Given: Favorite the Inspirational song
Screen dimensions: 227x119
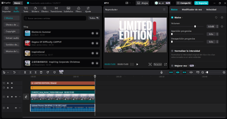Looking at the screenshot, I should tap(93, 53).
